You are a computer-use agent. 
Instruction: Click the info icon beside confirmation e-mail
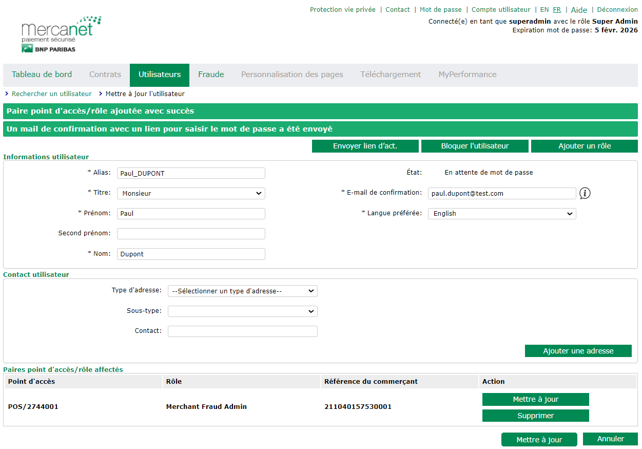pos(585,193)
